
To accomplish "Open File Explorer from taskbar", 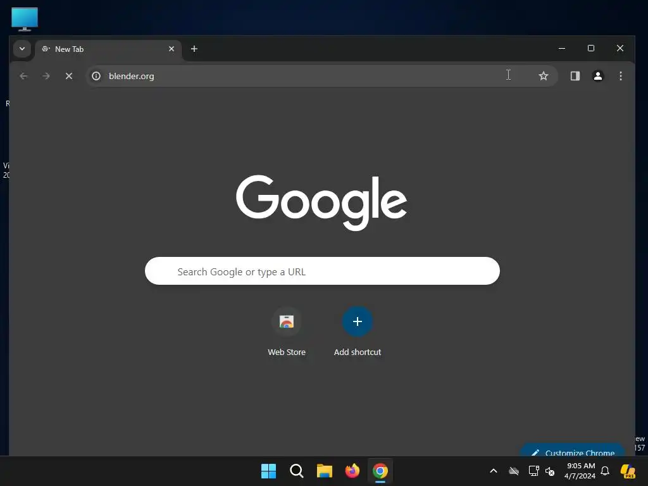I will point(325,471).
